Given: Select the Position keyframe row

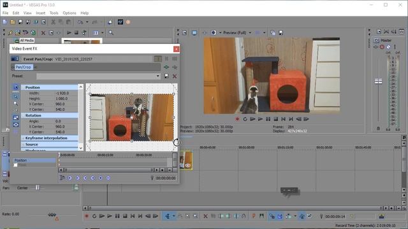Looking at the screenshot, I should tap(34, 160).
